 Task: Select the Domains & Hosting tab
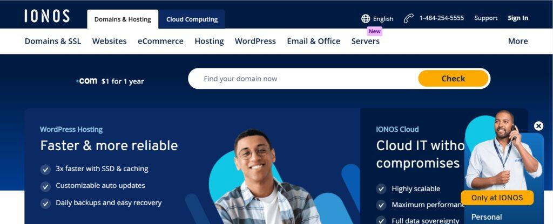(x=123, y=19)
